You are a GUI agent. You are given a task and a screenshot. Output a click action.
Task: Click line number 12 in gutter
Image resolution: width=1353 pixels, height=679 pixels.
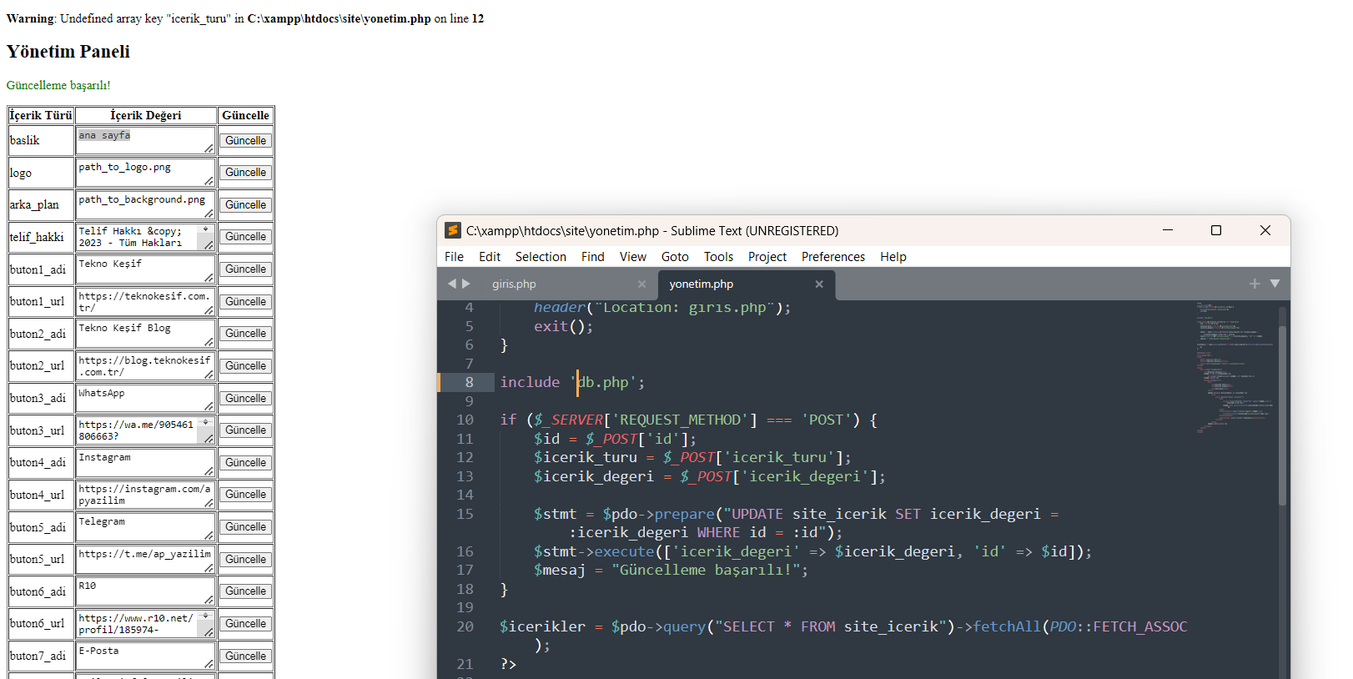(465, 457)
